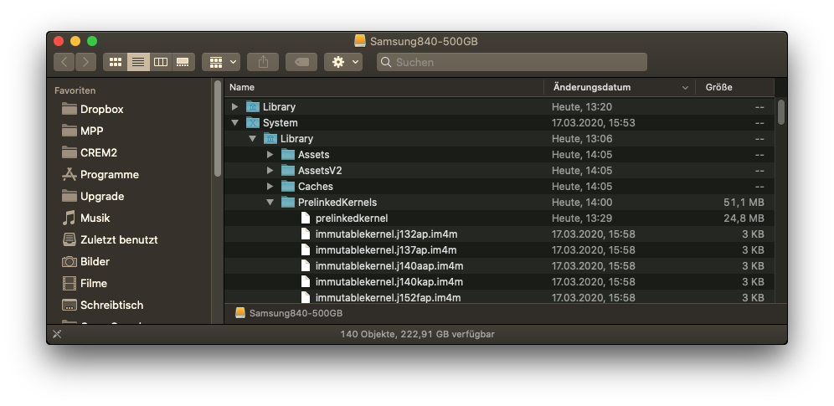Open the gear action menu

pyautogui.click(x=343, y=62)
